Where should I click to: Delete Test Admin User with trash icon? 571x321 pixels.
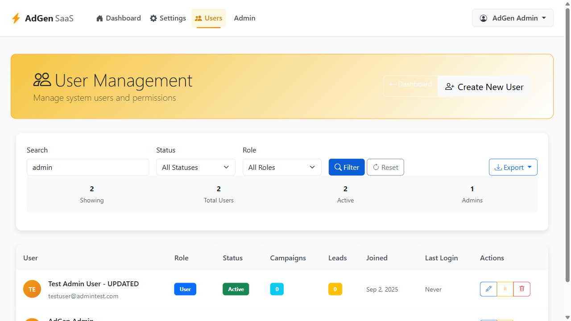click(x=522, y=289)
